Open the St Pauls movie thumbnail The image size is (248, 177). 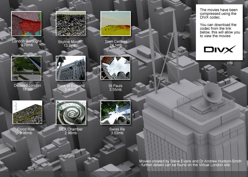[115, 68]
